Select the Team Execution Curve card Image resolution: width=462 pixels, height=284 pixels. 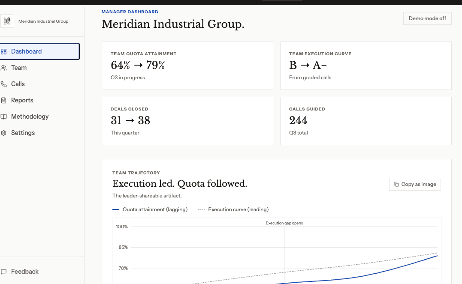tap(365, 66)
